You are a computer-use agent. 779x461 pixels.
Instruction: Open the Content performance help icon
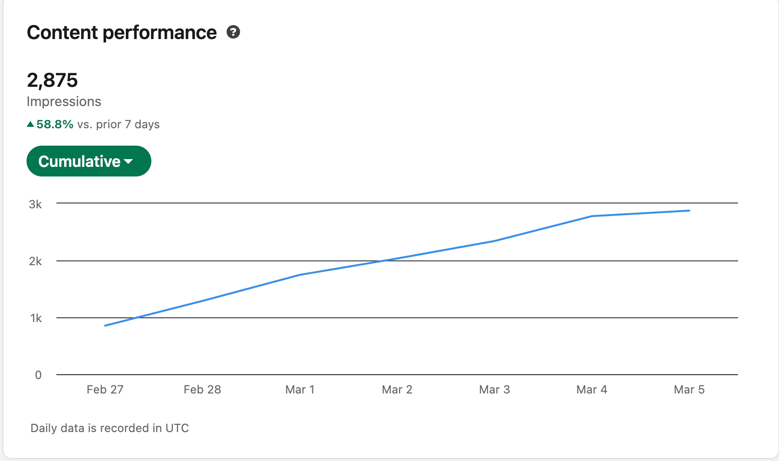pos(233,32)
